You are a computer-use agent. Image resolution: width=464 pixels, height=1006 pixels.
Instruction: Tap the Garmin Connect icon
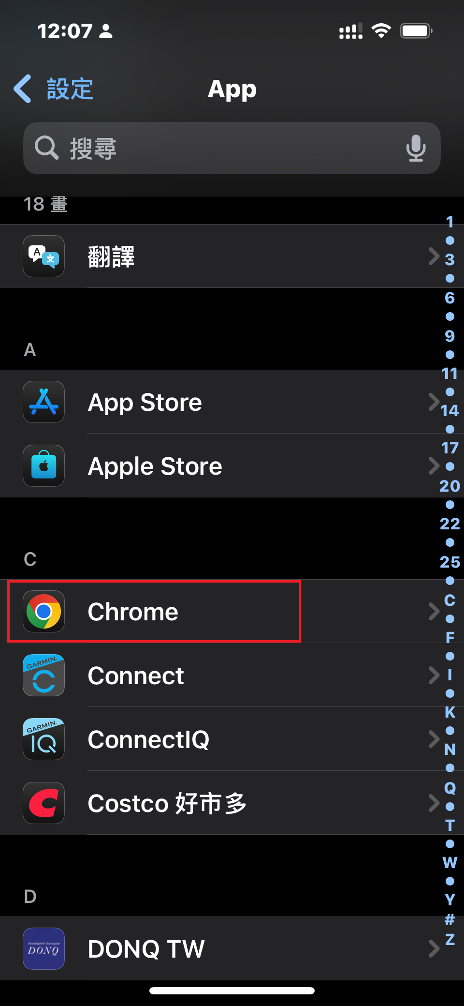[44, 675]
